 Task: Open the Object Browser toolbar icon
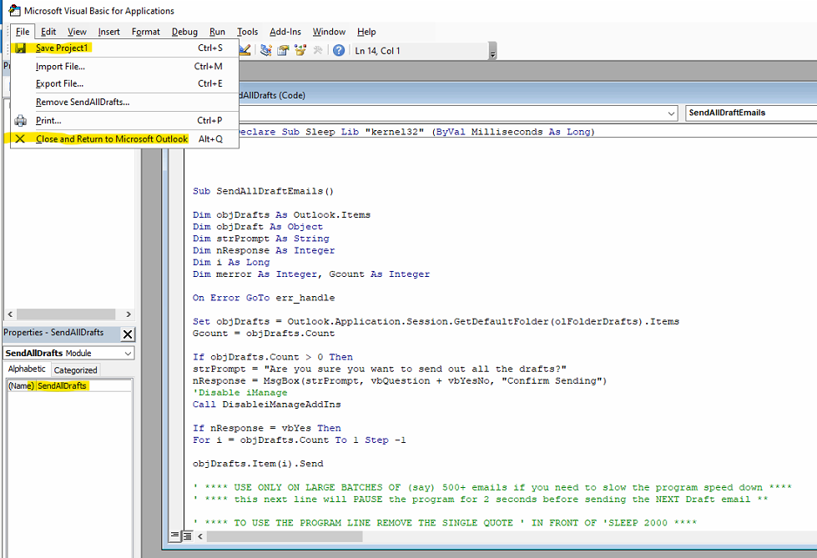[300, 50]
